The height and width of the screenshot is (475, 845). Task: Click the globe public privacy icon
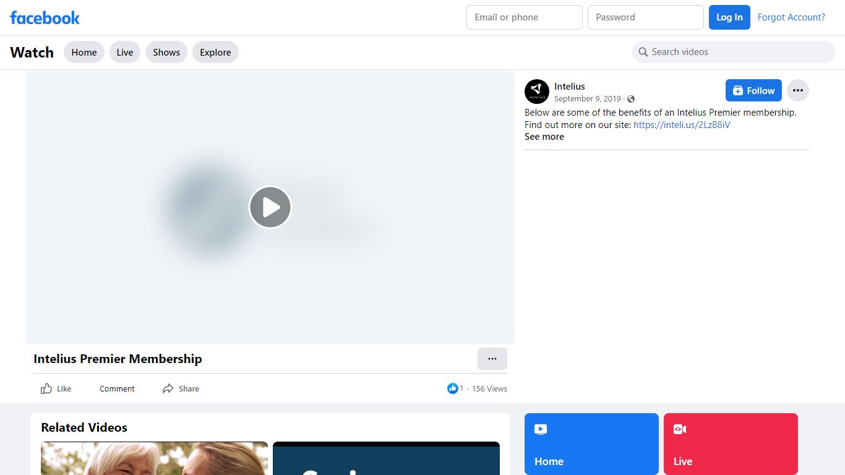tap(631, 99)
